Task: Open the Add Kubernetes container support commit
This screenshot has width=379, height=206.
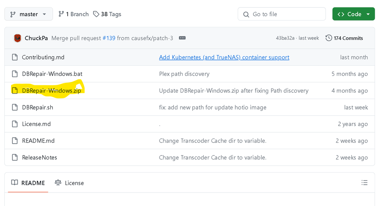Action: coord(224,57)
